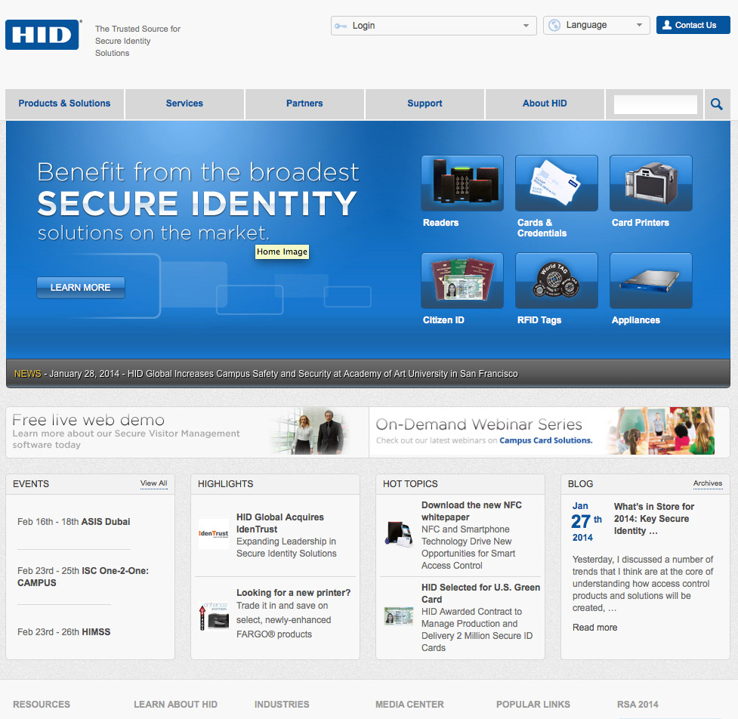Image resolution: width=738 pixels, height=719 pixels.
Task: Open the blog Archives link
Action: pos(707,483)
